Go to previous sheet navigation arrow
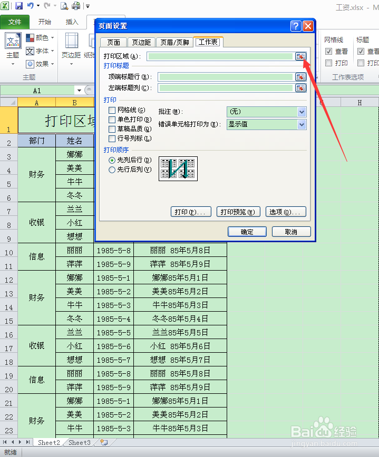This screenshot has height=457, width=379. point(13,442)
